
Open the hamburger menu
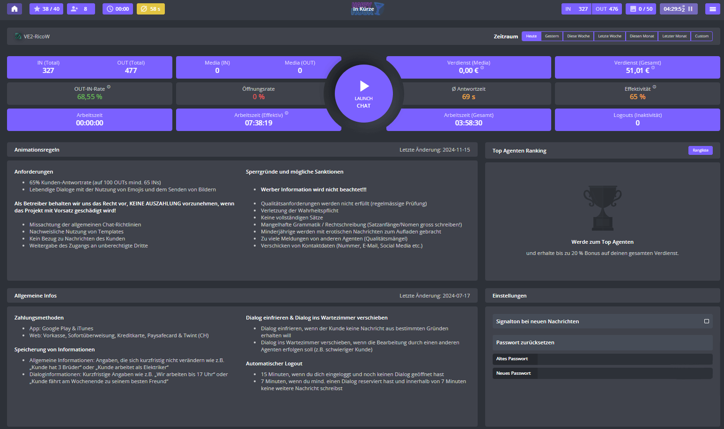tap(713, 9)
